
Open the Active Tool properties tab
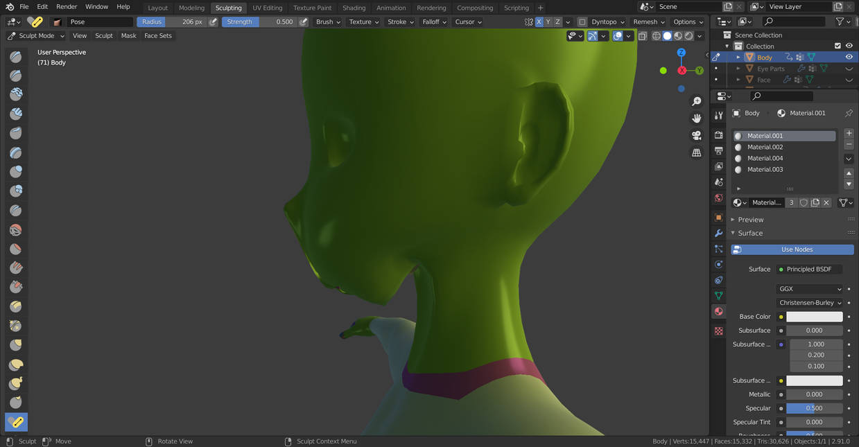(x=719, y=115)
